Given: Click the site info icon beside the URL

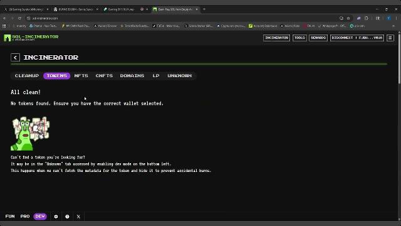Looking at the screenshot, I should coord(29,18).
